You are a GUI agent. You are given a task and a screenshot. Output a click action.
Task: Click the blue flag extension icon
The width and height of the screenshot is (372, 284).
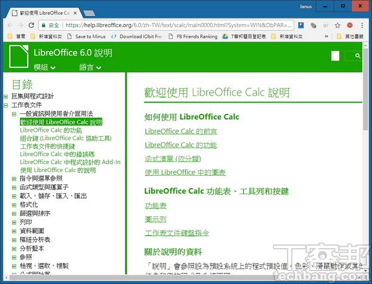pos(301,25)
